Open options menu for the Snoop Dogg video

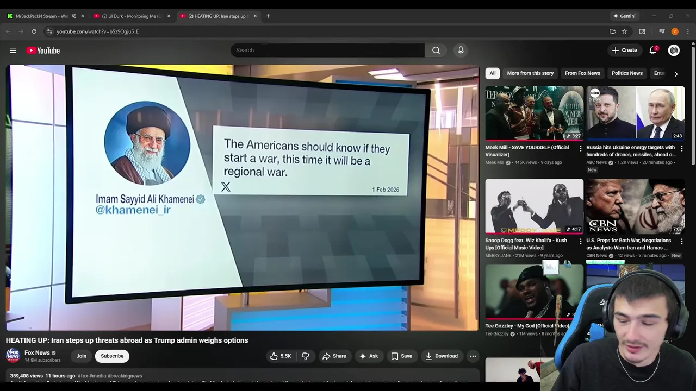point(581,241)
